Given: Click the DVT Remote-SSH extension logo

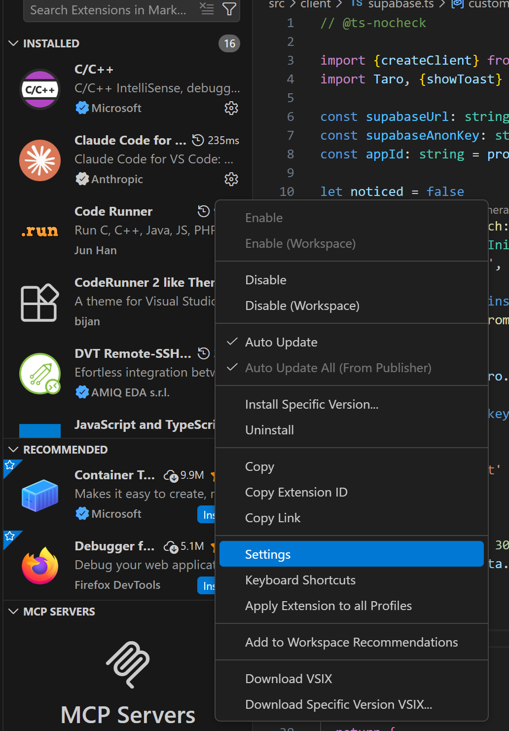Looking at the screenshot, I should click(x=40, y=374).
